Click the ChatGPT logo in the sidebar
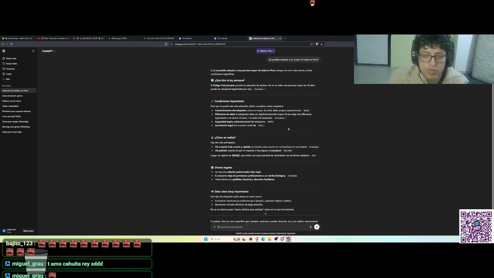Image resolution: width=494 pixels, height=278 pixels. point(4,51)
